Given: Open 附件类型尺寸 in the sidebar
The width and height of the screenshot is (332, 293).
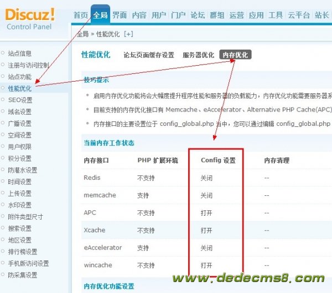Looking at the screenshot, I should click(25, 217).
